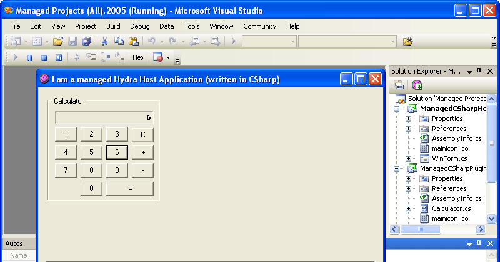Pause debugging with Break All icon
Image resolution: width=500 pixels, height=262 pixels.
point(29,57)
